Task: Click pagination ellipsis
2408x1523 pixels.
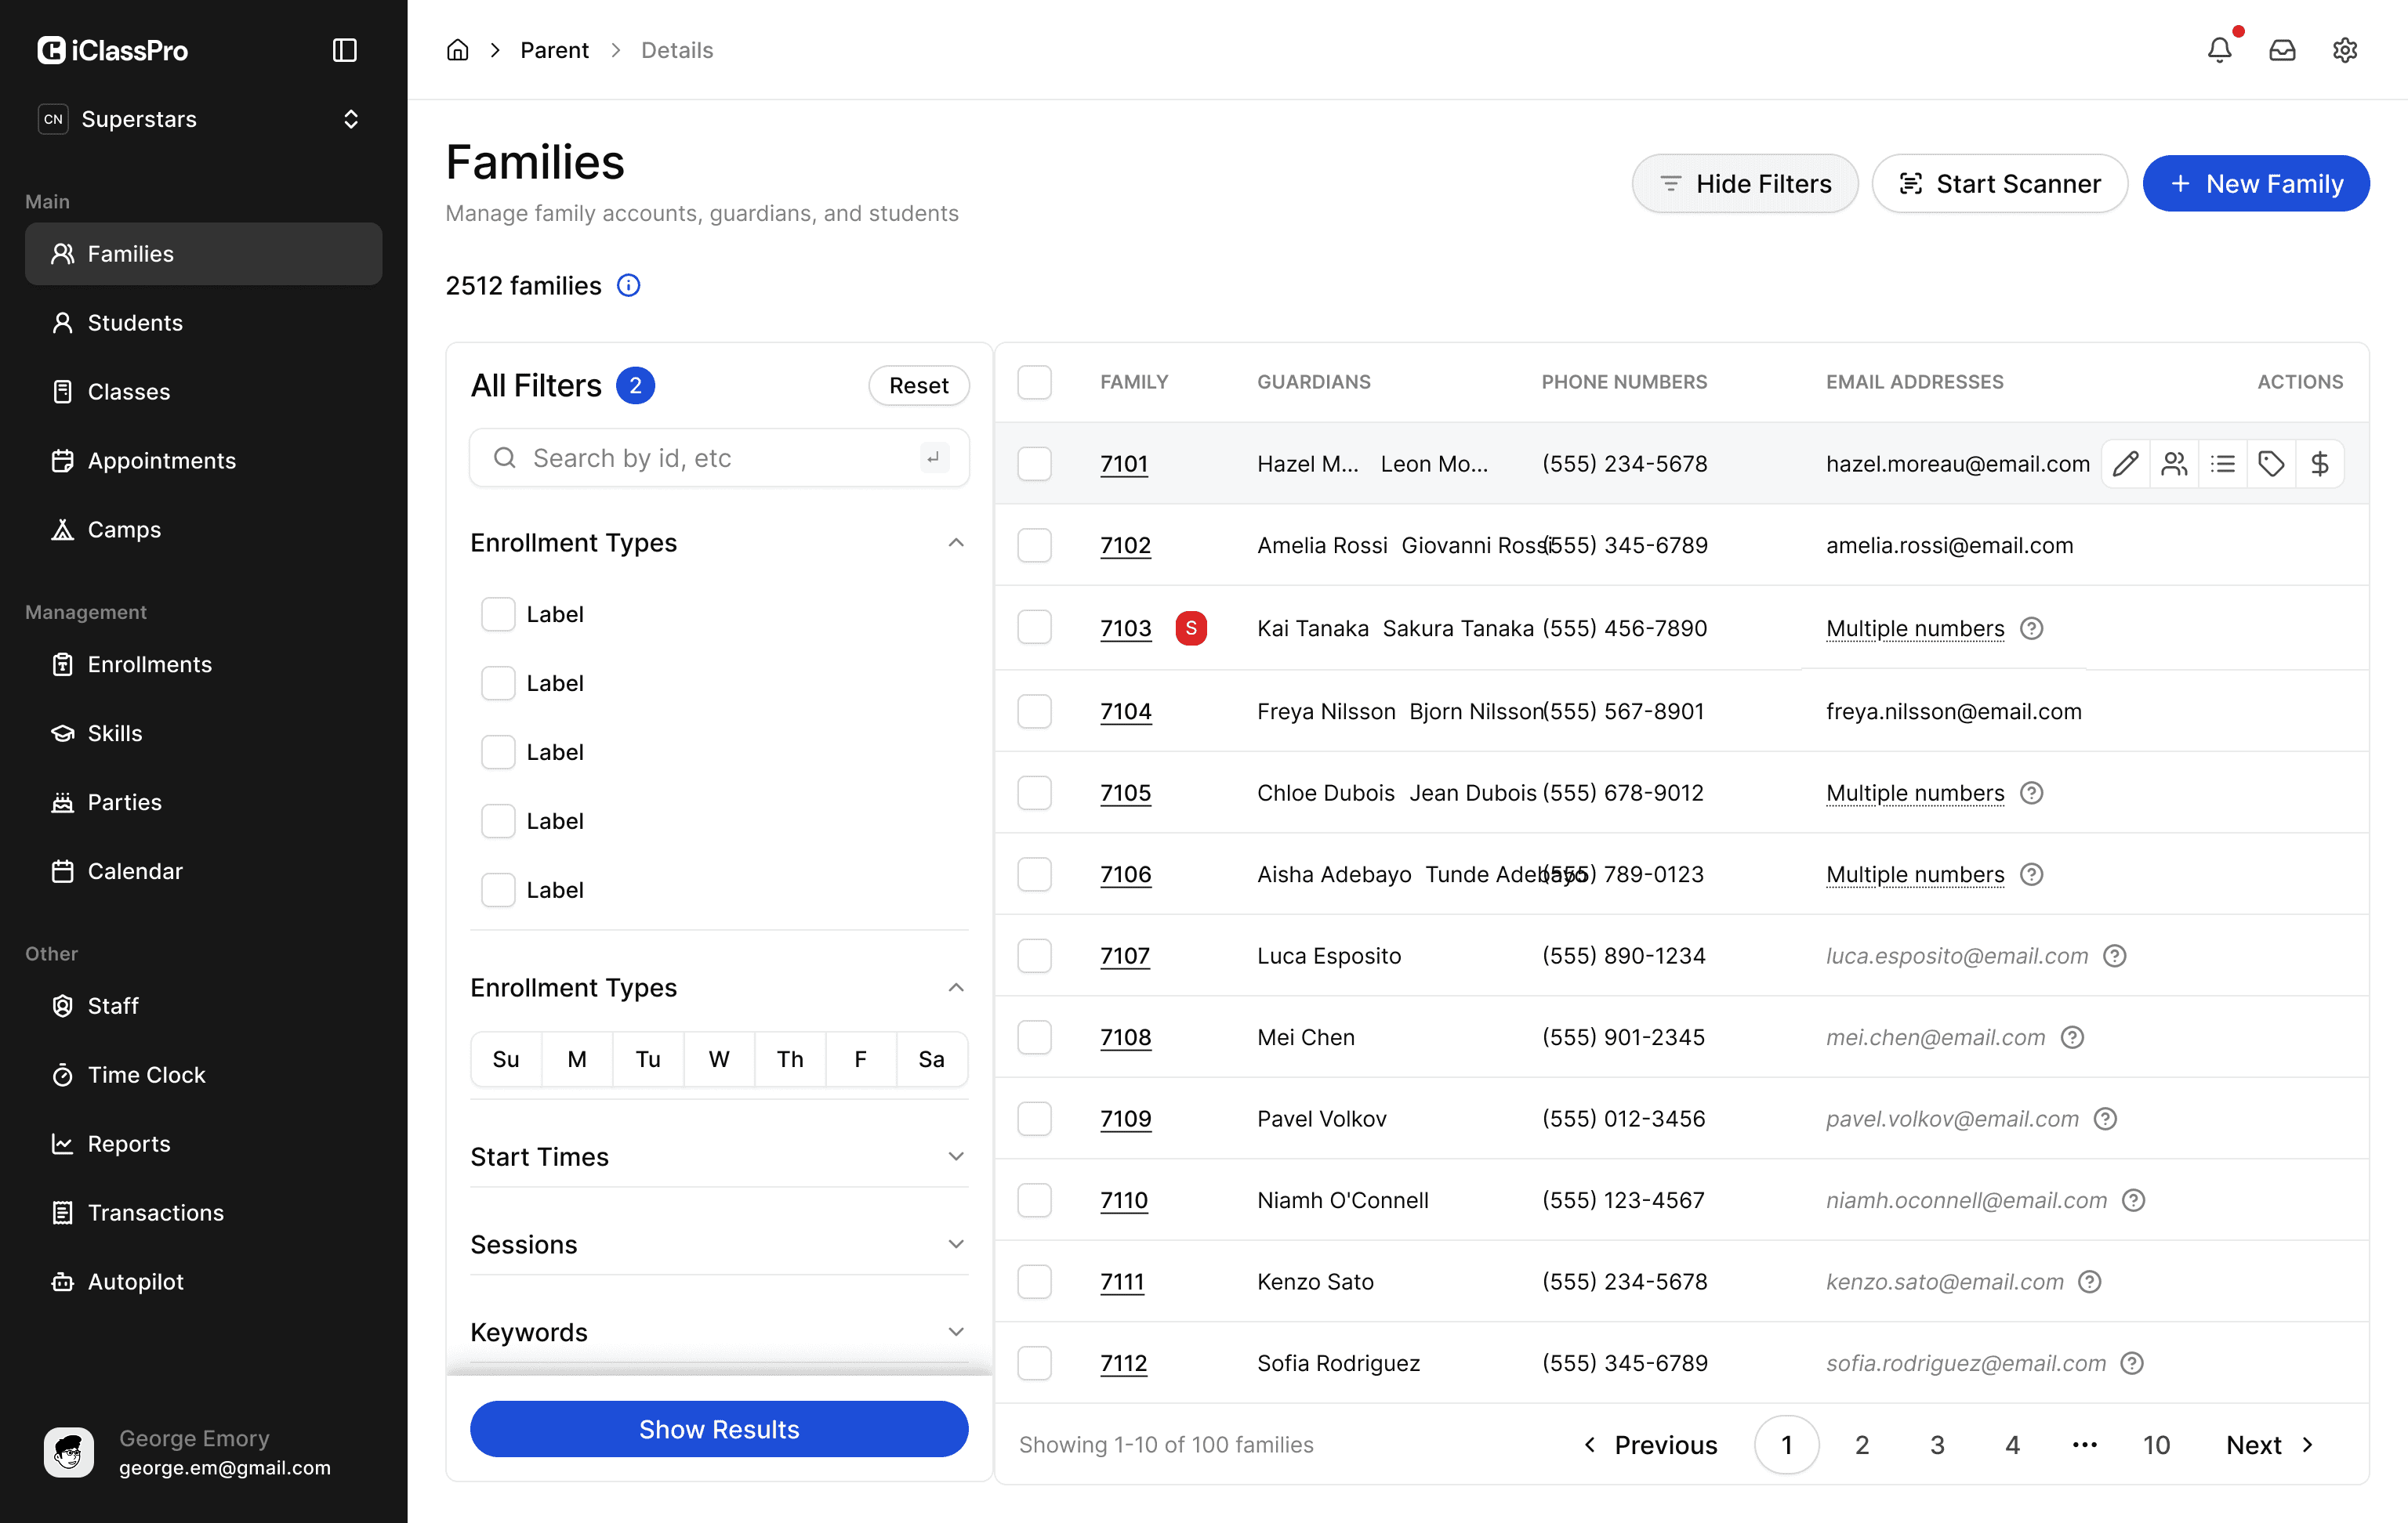Action: tap(2084, 1445)
